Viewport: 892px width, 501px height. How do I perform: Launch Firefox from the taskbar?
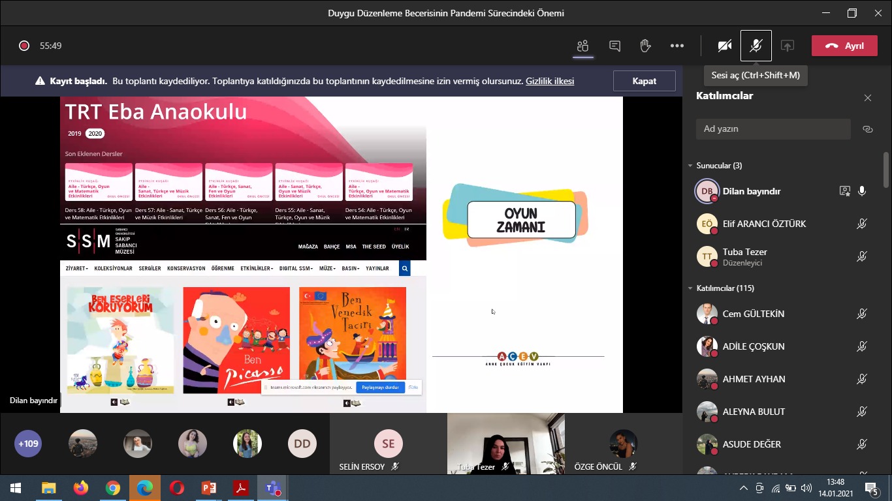(x=81, y=488)
